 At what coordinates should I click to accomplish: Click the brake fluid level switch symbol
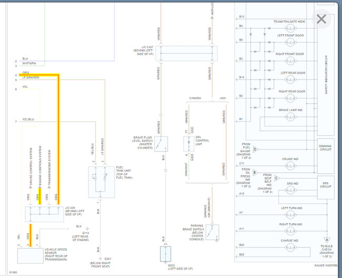pos(161,144)
